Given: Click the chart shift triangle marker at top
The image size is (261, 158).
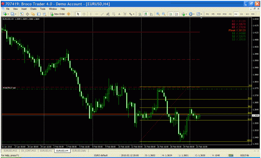Looking at the screenshot, I should point(201,18).
